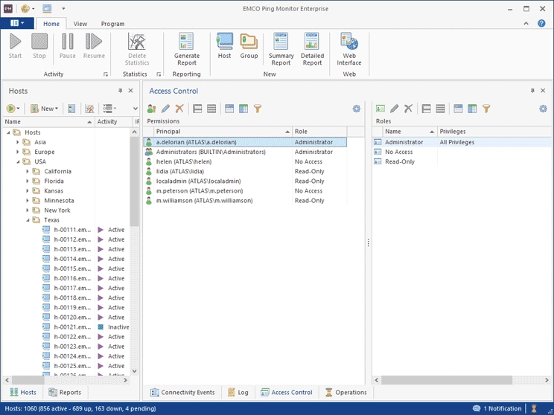
Task: Click the Start monitoring ribbon button
Action: coord(15,46)
